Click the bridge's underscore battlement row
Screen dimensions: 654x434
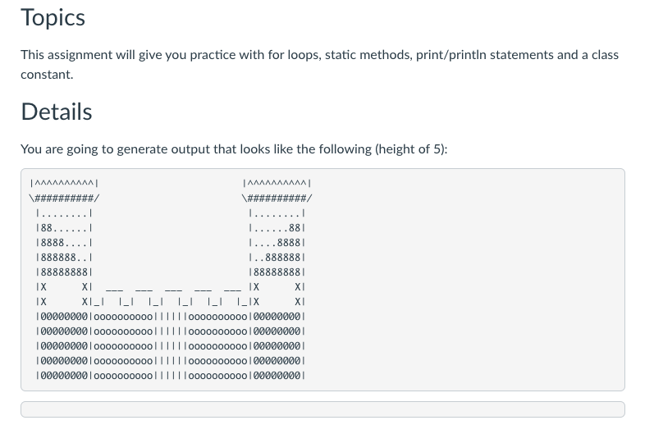coord(173,288)
